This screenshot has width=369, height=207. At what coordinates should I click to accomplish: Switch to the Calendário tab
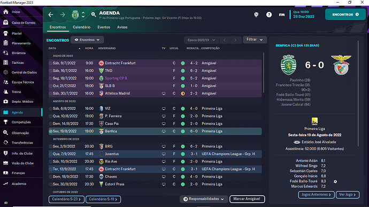coord(81,27)
